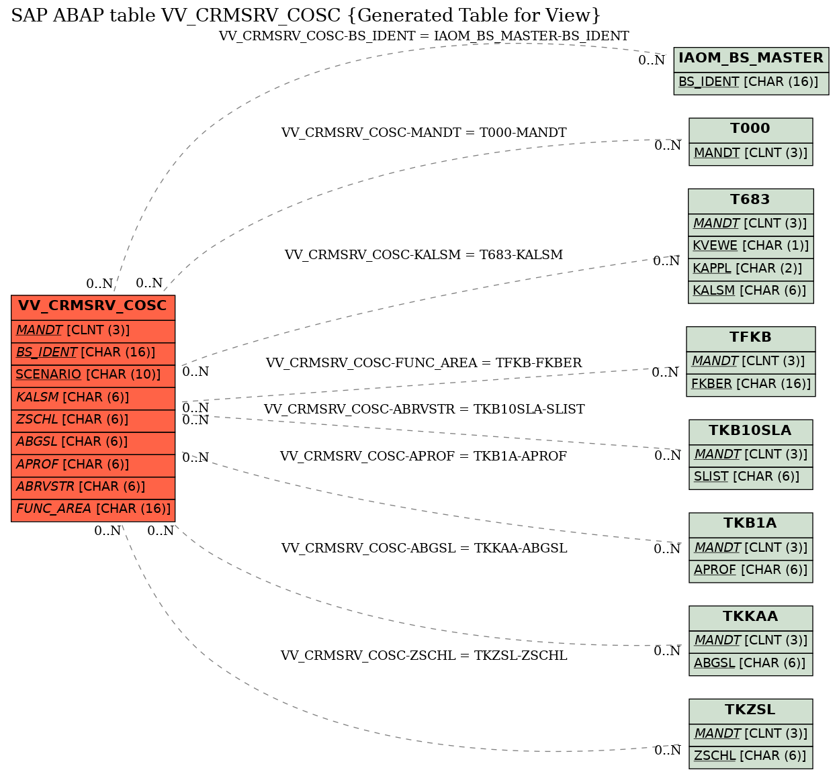Click MANDT field in TKB1A table

point(751,548)
